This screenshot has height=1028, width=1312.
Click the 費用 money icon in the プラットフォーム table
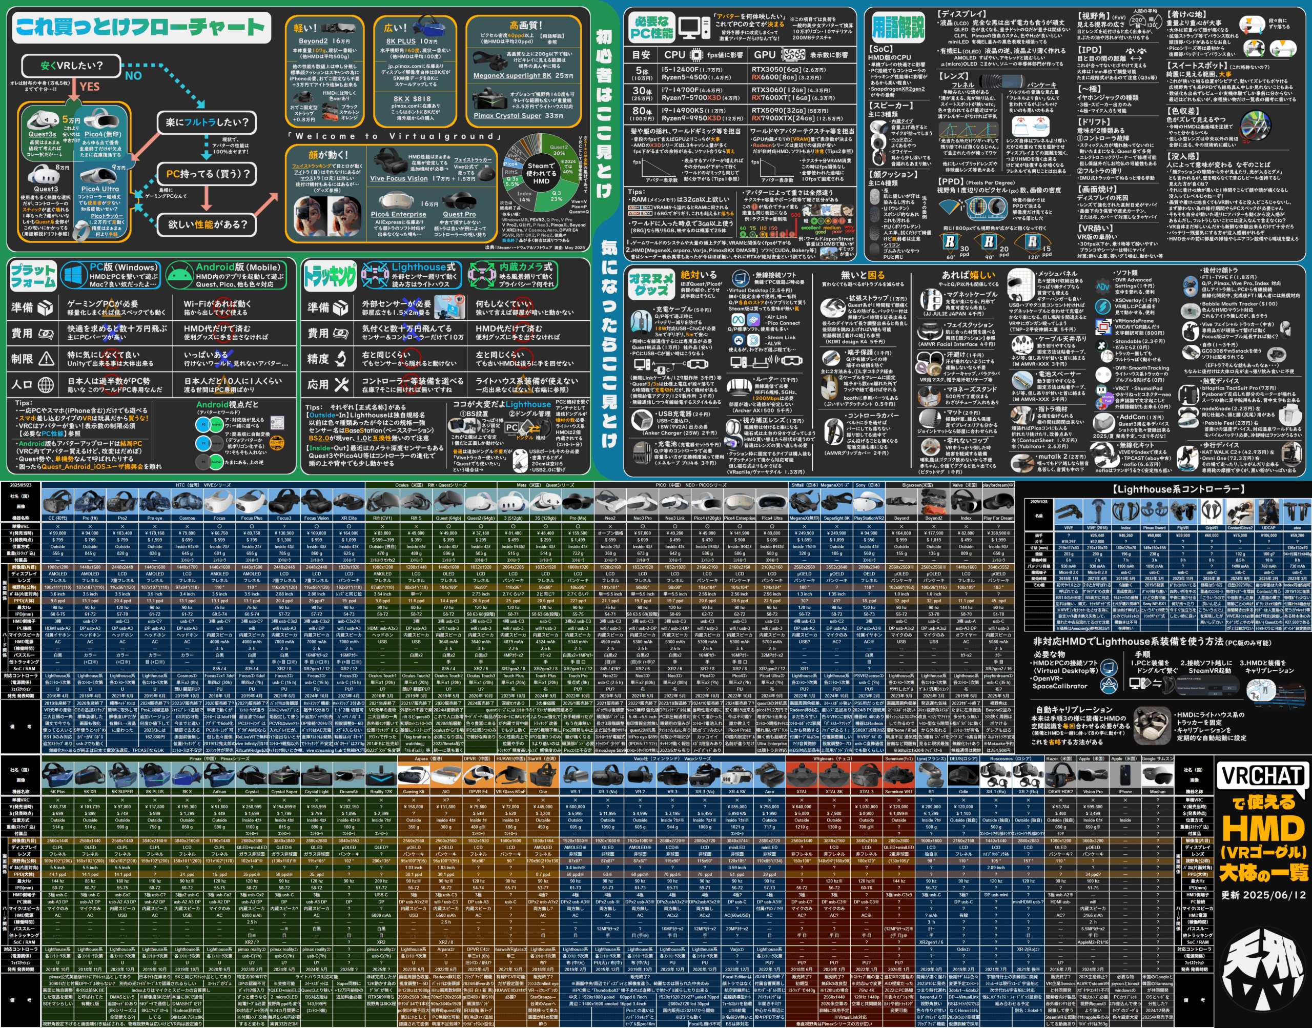[x=46, y=334]
